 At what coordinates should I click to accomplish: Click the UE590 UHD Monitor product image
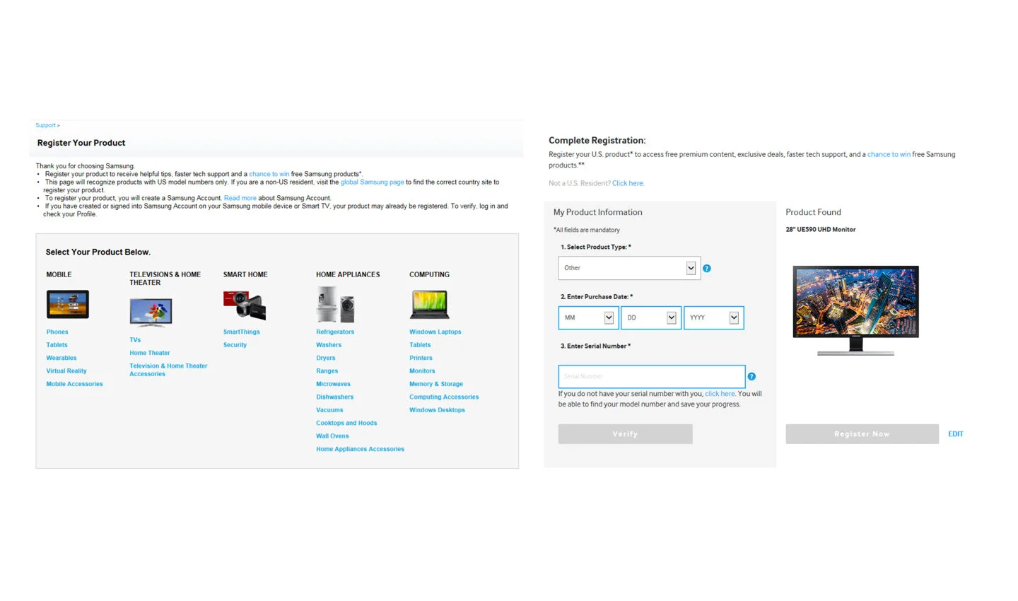856,310
